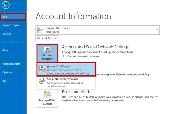Click the Social Network Accounts people icon

click(42, 81)
